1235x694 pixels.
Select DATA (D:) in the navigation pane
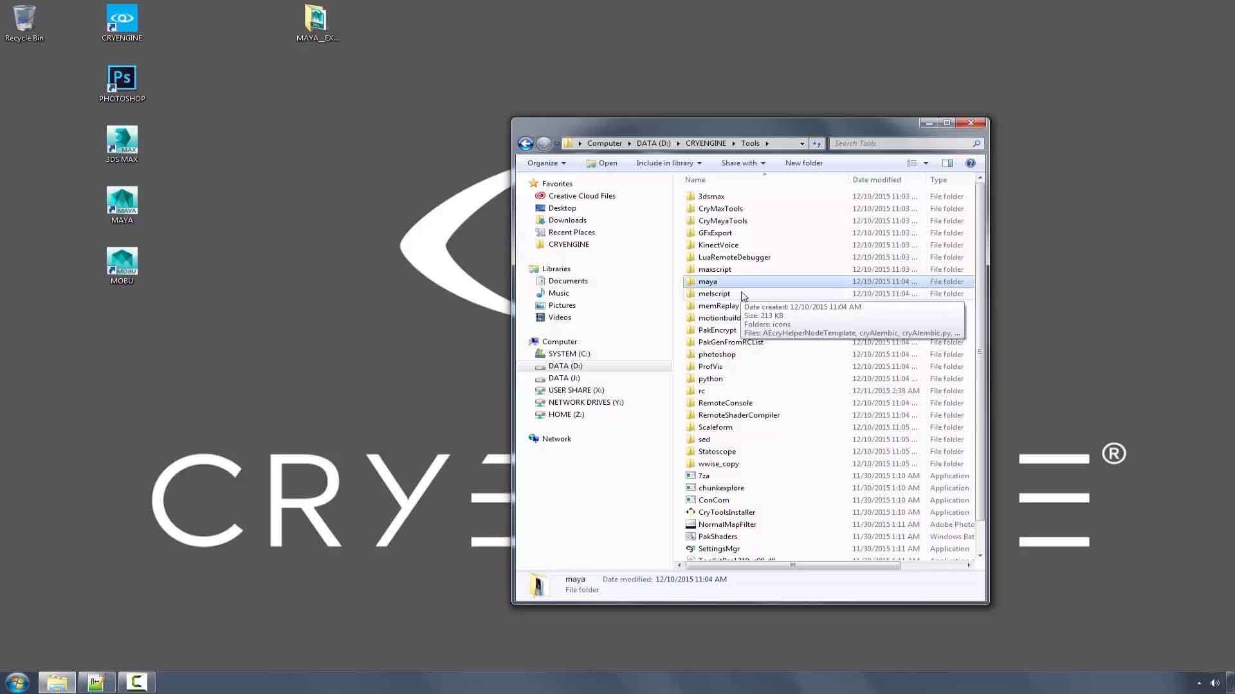tap(565, 366)
